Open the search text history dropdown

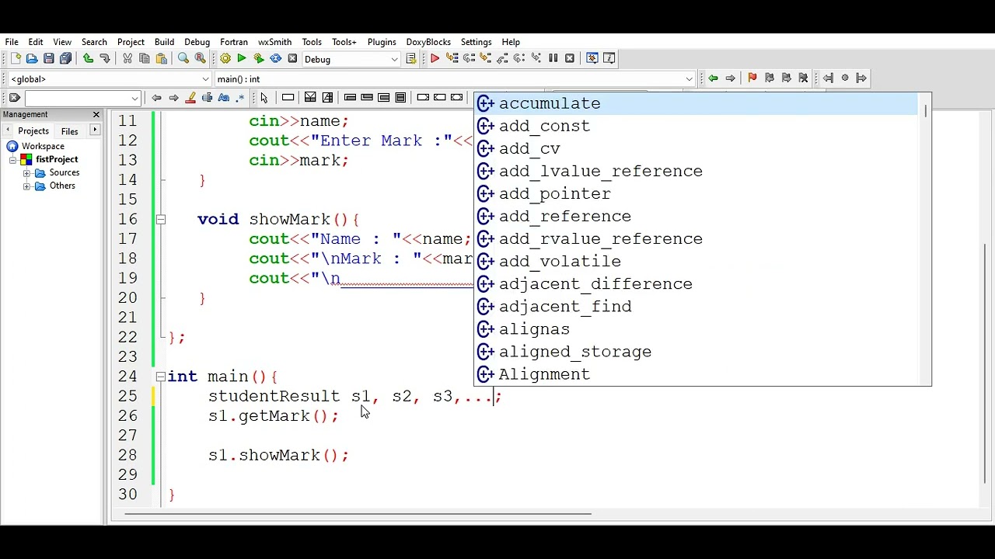click(x=134, y=99)
